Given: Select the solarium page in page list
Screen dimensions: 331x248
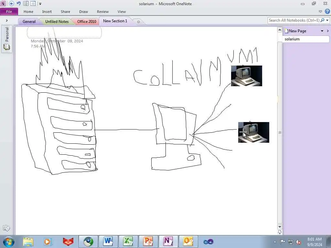Looking at the screenshot, I should coord(306,39).
